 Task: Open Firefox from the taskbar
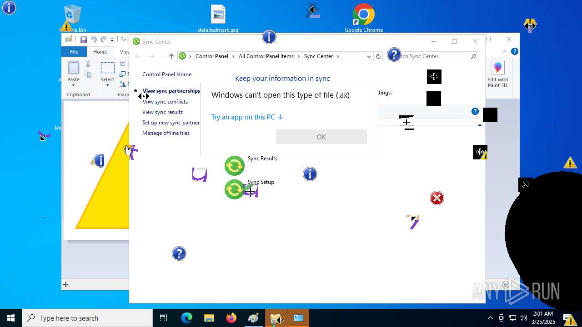click(231, 318)
